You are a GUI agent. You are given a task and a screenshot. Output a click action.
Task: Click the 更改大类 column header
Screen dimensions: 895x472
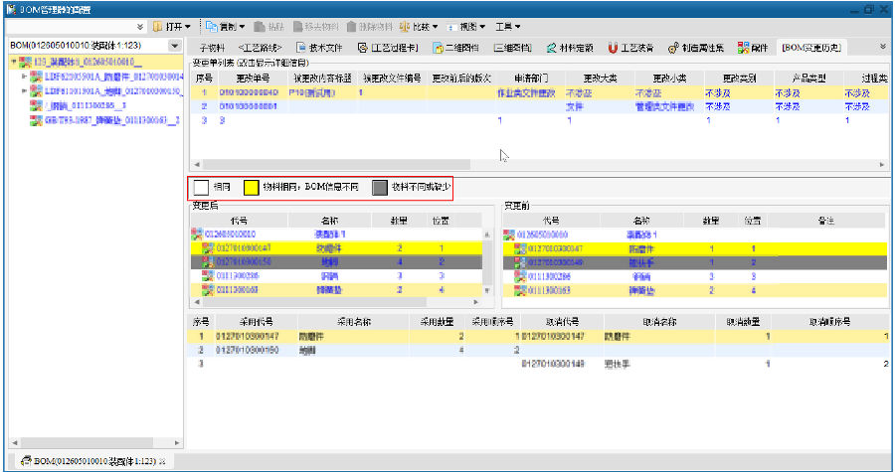point(600,79)
